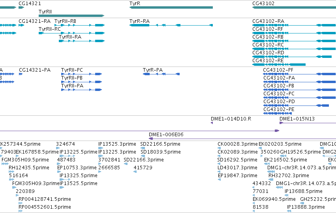
Task: Select the IP13225.3prime EST label
Action: tap(117, 152)
